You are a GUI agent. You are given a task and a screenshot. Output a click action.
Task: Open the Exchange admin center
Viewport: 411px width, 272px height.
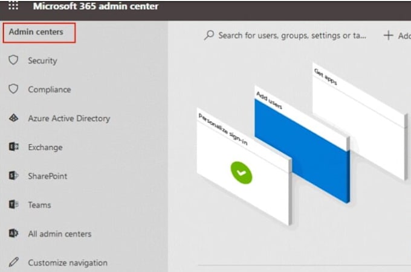pyautogui.click(x=45, y=147)
